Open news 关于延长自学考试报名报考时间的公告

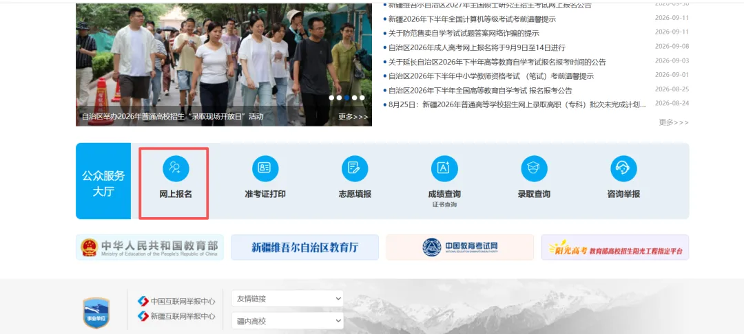pyautogui.click(x=497, y=62)
